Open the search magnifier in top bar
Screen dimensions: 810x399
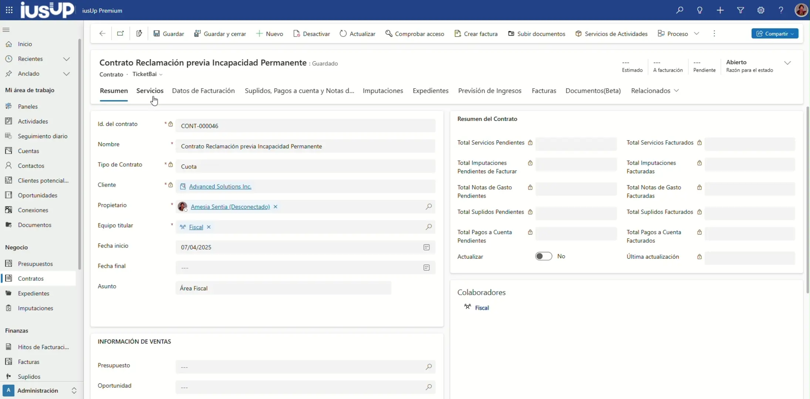point(679,10)
